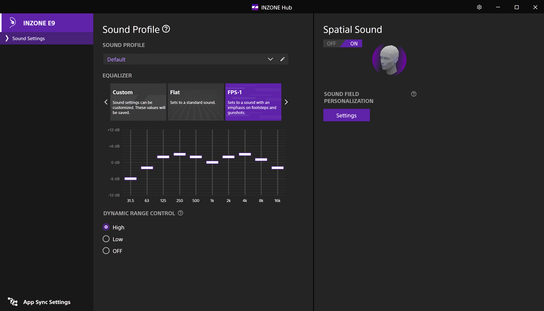Click the Dynamic Range Control help icon
The width and height of the screenshot is (544, 311).
pos(180,213)
